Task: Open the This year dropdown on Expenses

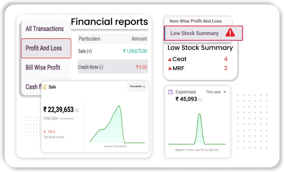Action: coord(216,92)
